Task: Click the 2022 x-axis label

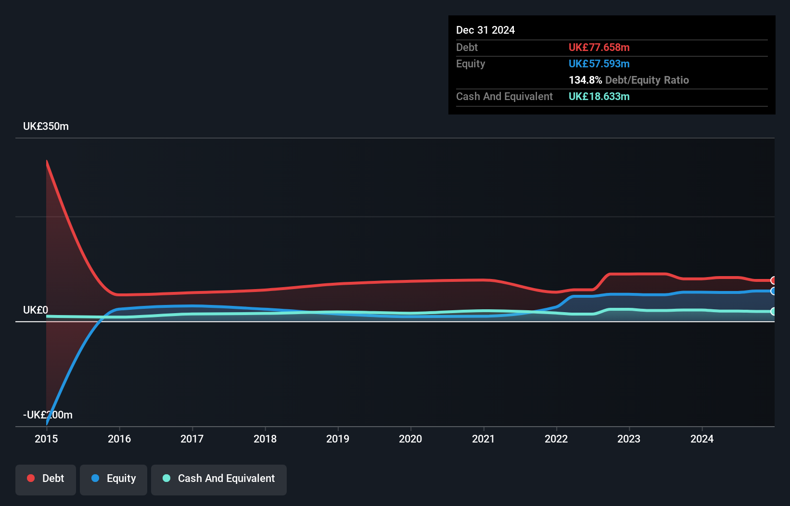Action: 556,439
